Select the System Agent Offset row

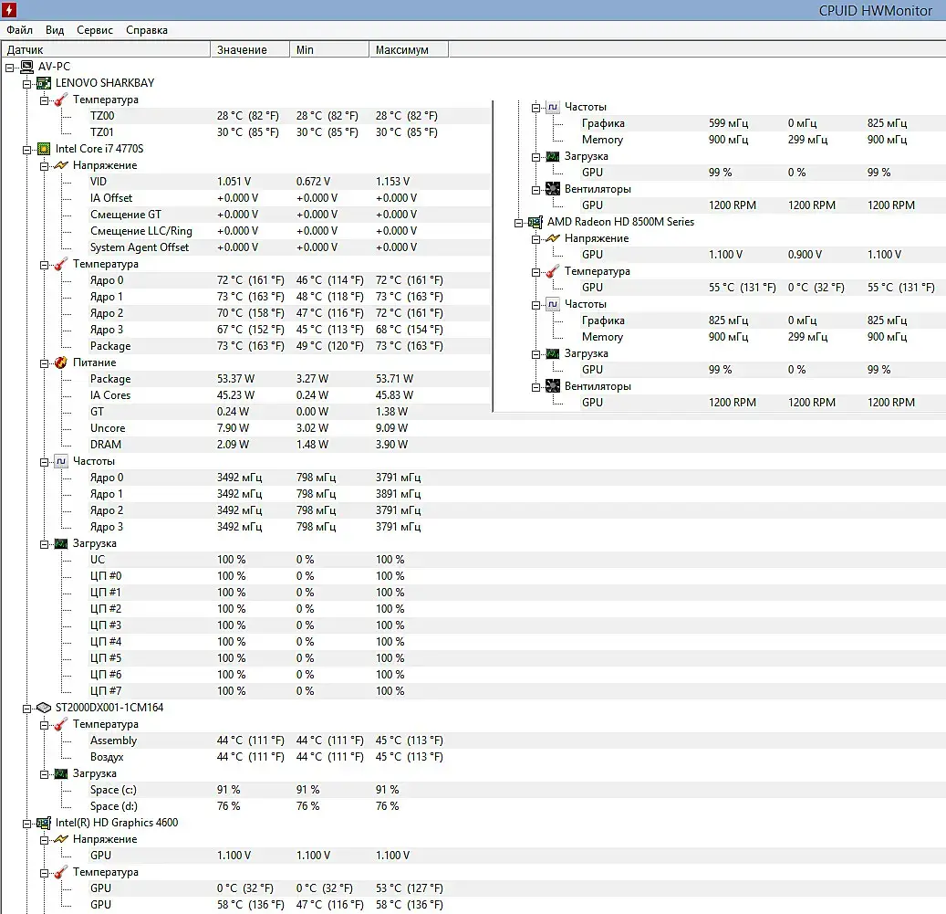289,247
